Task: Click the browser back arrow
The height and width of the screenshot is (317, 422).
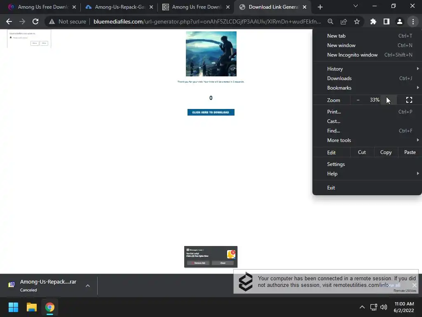Action: click(x=9, y=21)
